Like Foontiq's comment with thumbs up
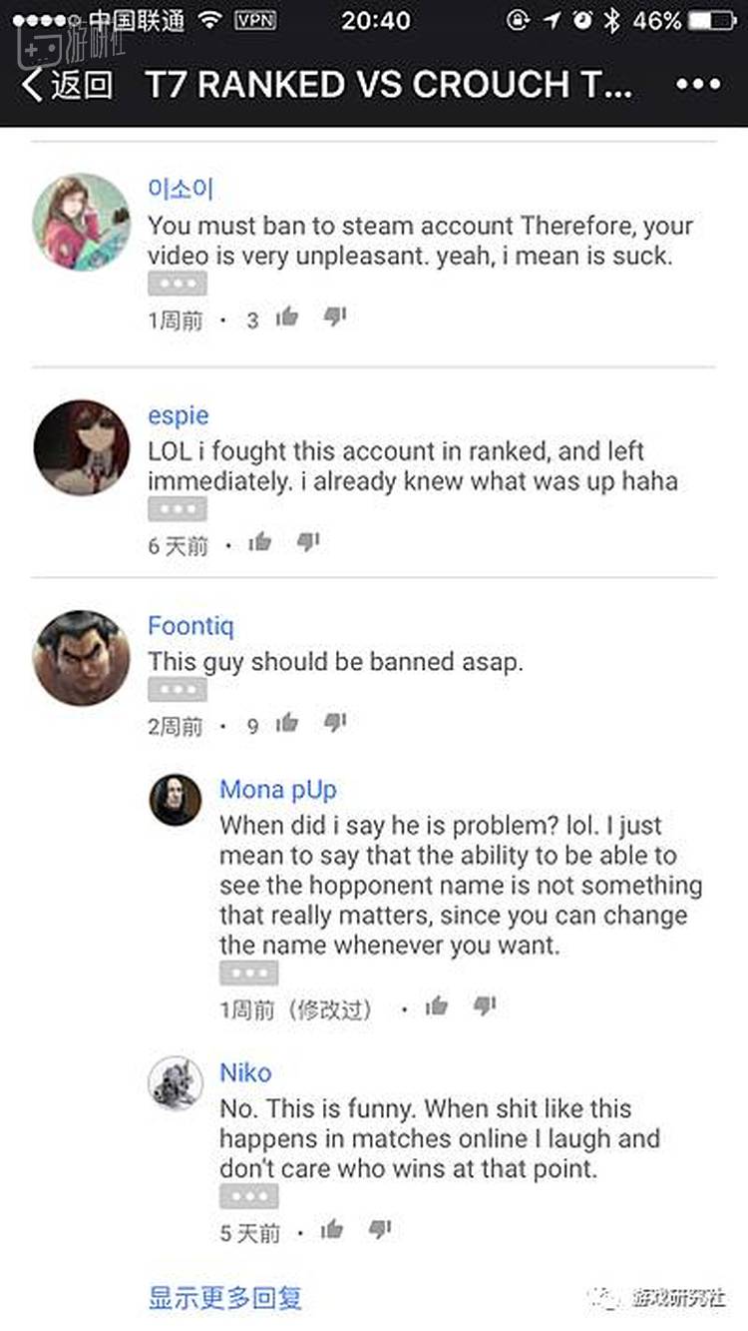Screen dimensions: 748x1331 pos(287,723)
